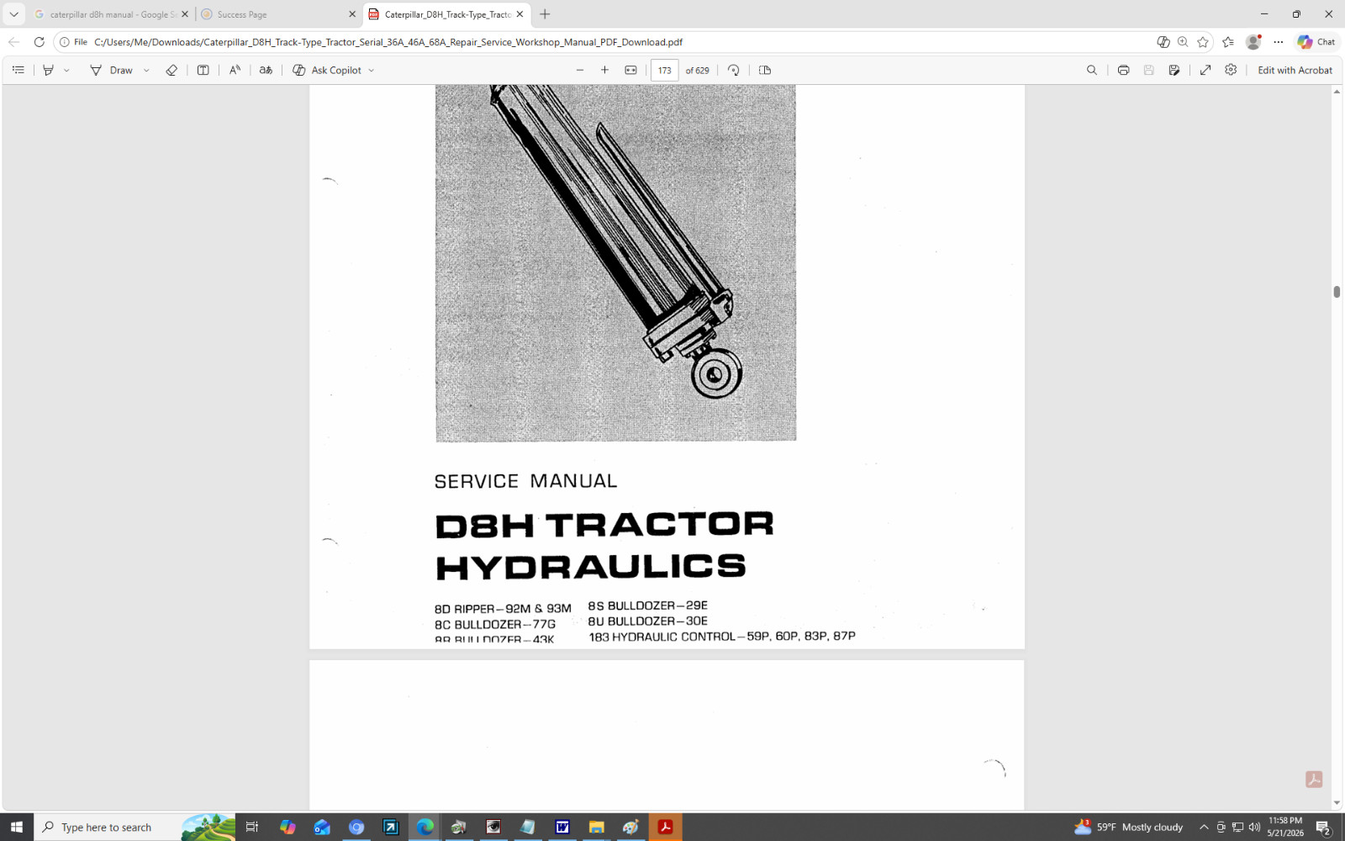
Task: Click D8H TRACTOR HYDRAULICS title text
Action: click(604, 546)
